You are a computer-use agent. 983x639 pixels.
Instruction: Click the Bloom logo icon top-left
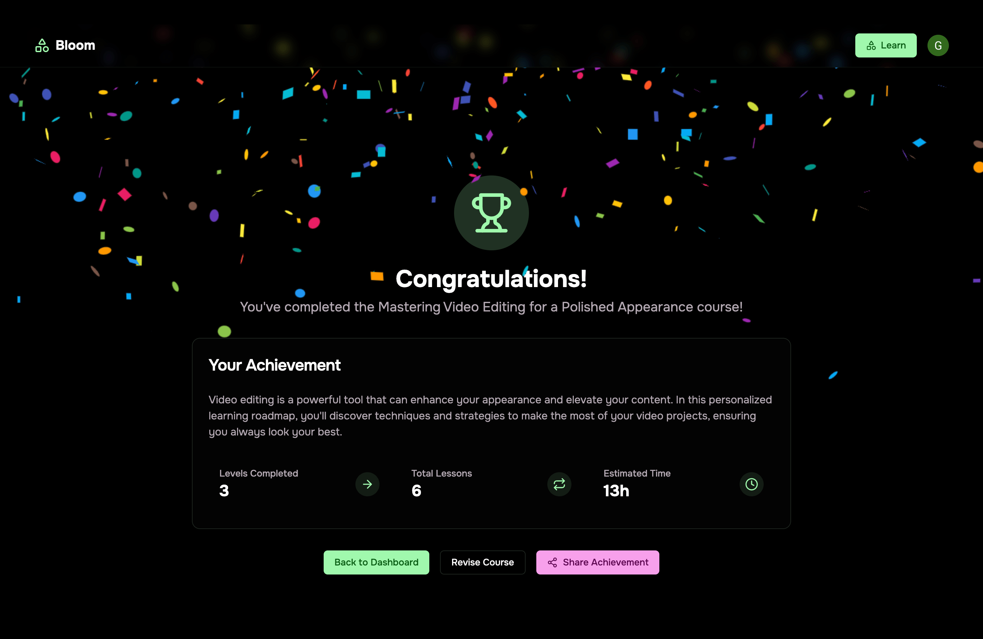coord(41,45)
